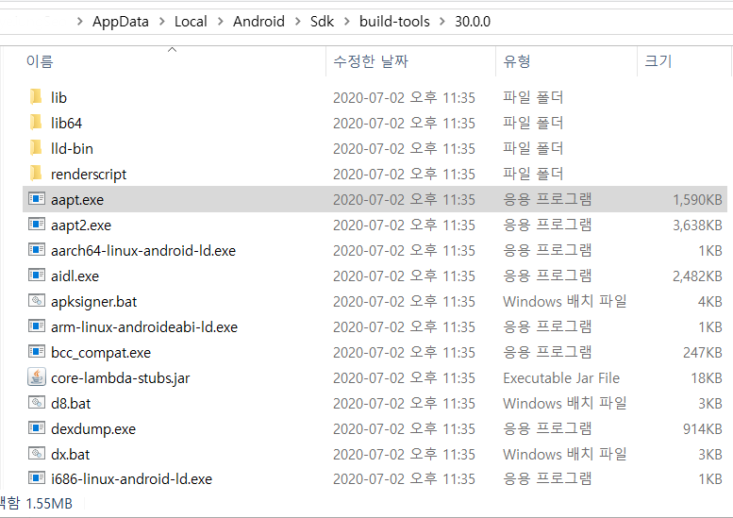Select the lib folder name
The width and height of the screenshot is (733, 518).
tap(58, 97)
